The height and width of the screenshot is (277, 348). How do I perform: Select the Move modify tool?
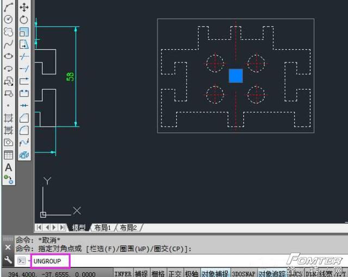coord(24,7)
